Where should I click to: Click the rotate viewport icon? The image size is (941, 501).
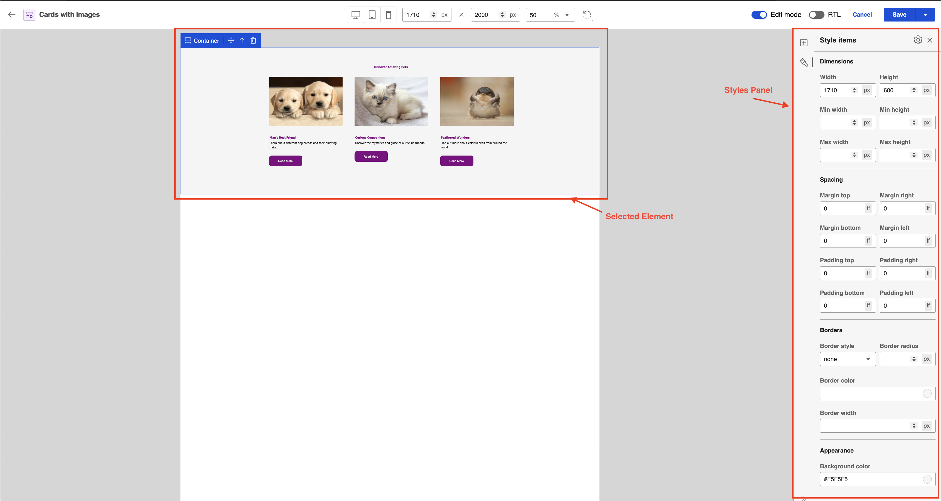[587, 15]
